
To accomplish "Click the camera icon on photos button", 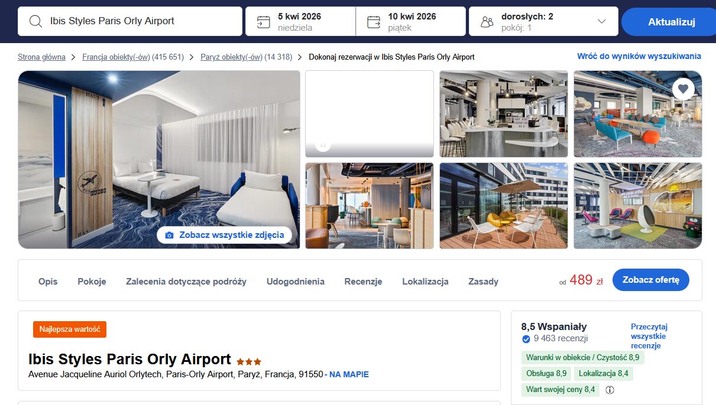I will tap(170, 235).
